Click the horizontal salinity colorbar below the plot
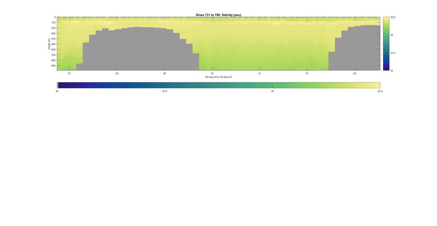The width and height of the screenshot is (437, 226). click(219, 85)
